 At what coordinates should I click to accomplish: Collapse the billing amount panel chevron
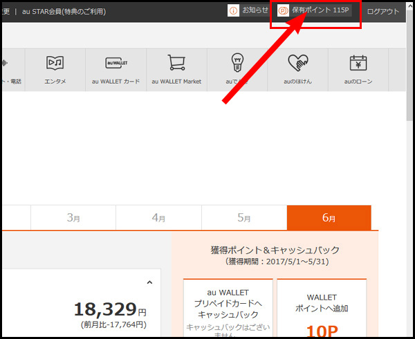tap(149, 282)
